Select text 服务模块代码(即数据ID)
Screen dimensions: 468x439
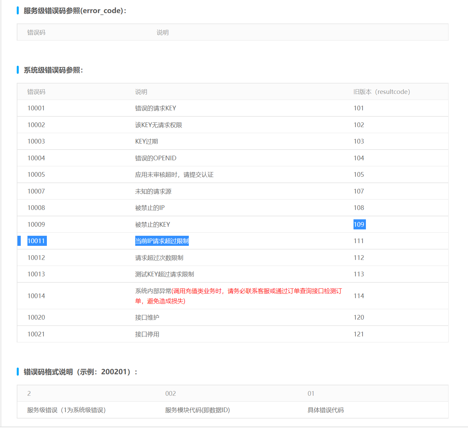(x=198, y=410)
